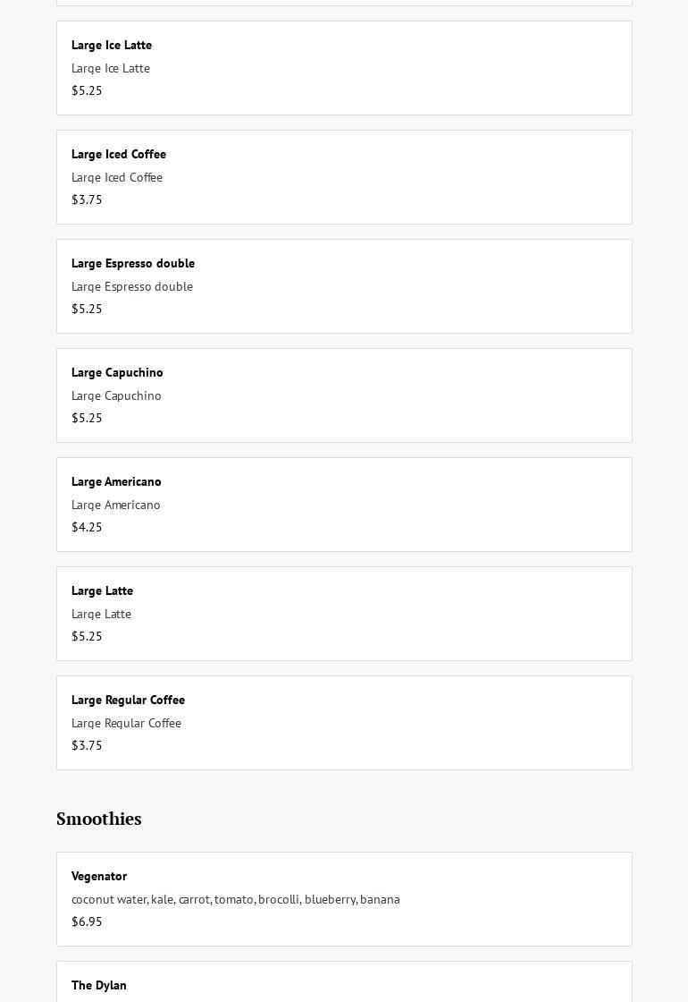Open the Large Latte item title
The height and width of the screenshot is (1002, 688).
102,590
